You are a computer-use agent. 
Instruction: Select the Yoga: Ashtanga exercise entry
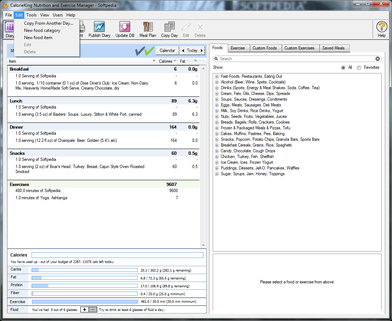click(x=104, y=198)
